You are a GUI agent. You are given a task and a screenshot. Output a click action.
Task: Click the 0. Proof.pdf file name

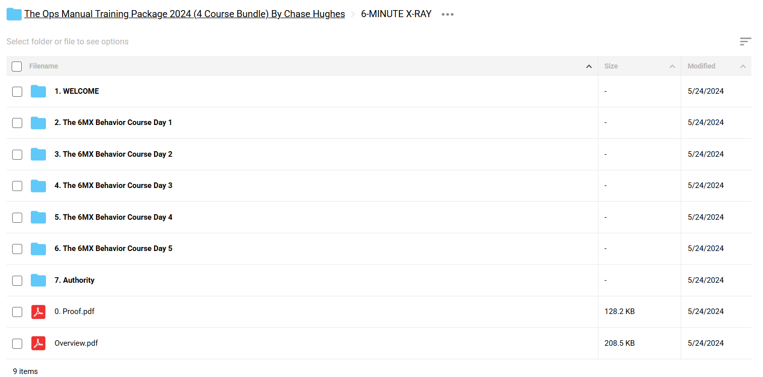coord(75,311)
